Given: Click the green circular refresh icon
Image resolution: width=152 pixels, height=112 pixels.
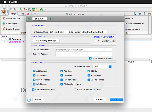Looking at the screenshot, I should coord(42,10).
